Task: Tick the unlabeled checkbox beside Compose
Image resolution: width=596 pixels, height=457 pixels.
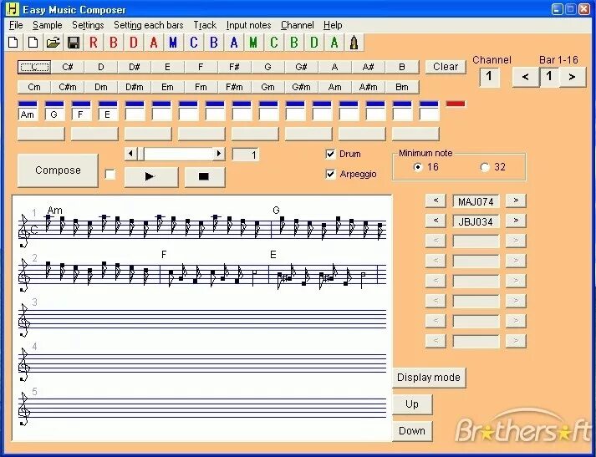Action: [x=110, y=175]
